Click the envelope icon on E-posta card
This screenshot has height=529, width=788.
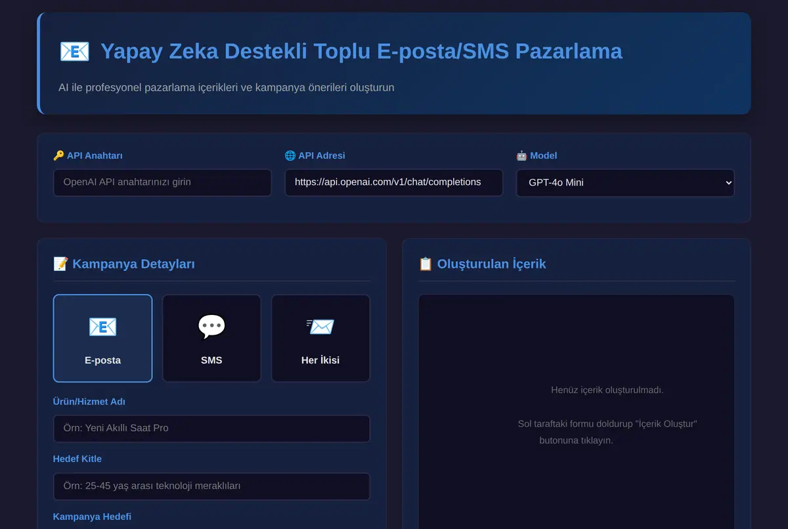coord(102,327)
